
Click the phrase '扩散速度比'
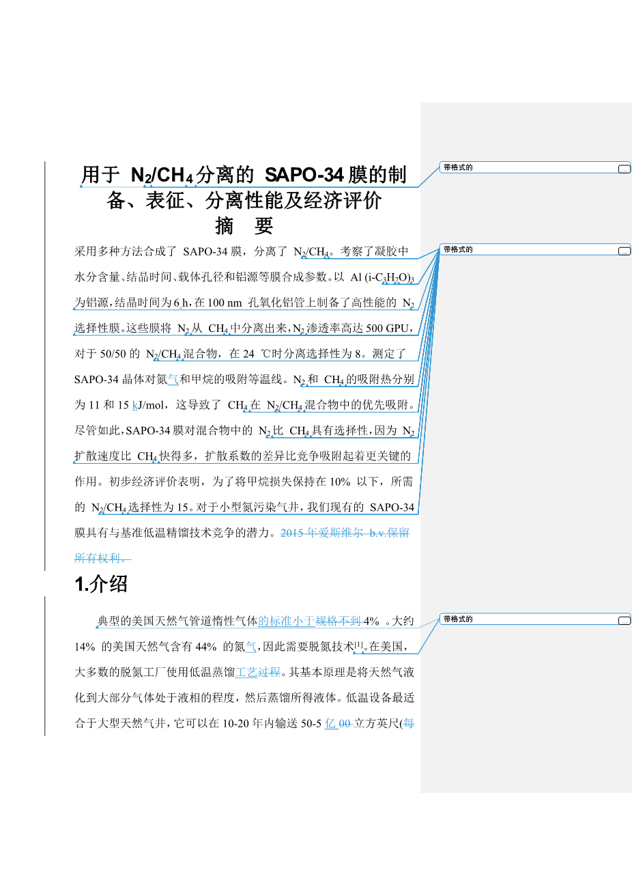click(x=102, y=456)
